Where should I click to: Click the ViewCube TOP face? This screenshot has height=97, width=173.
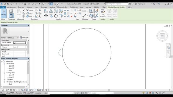162,36
